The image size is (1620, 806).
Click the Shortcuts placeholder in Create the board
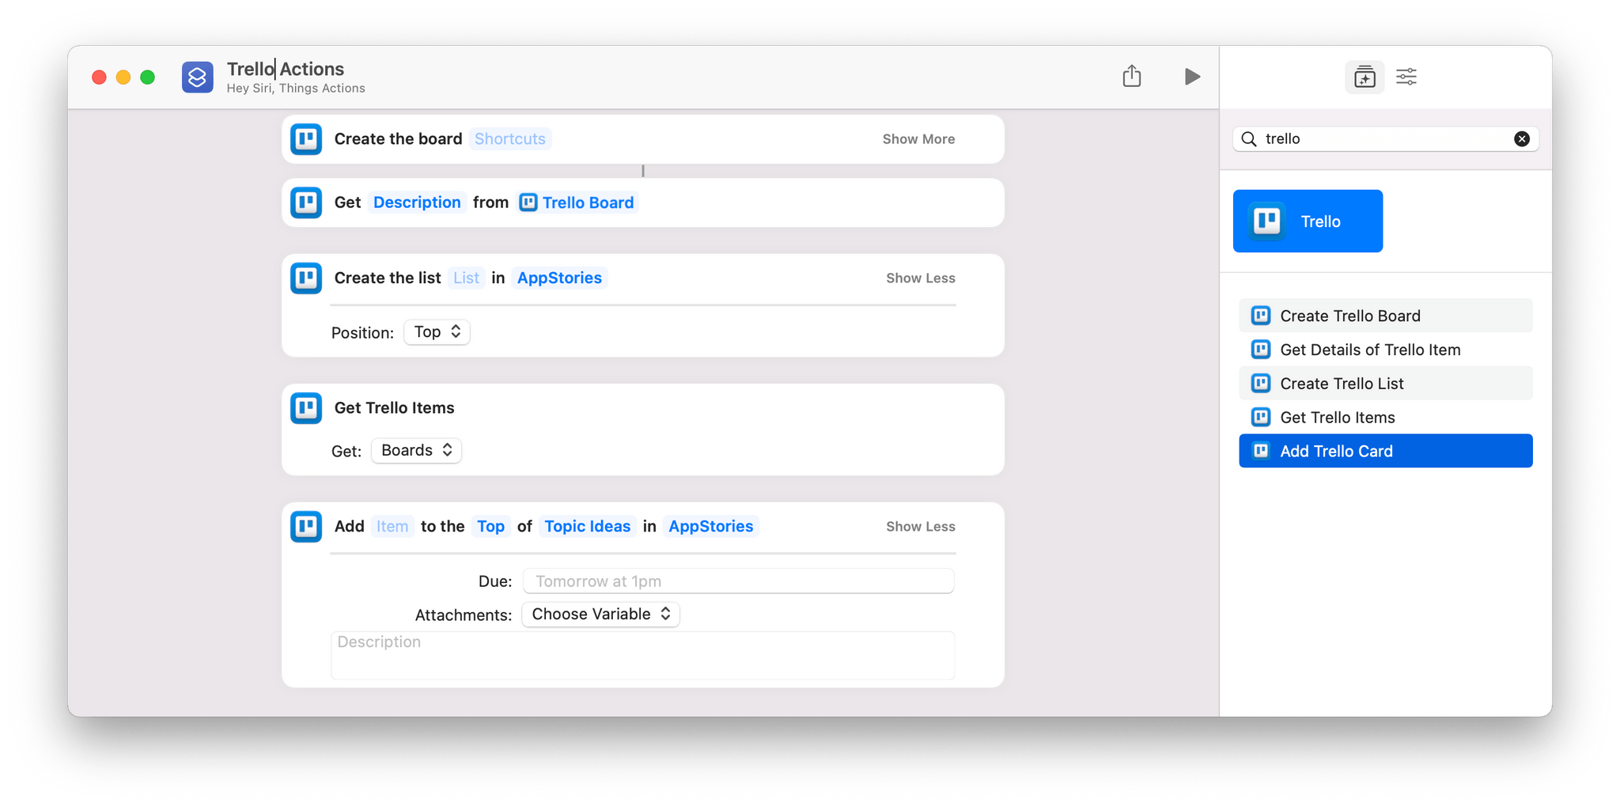510,139
